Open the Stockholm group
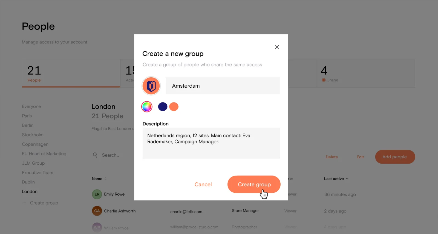The height and width of the screenshot is (234, 438). click(x=33, y=135)
